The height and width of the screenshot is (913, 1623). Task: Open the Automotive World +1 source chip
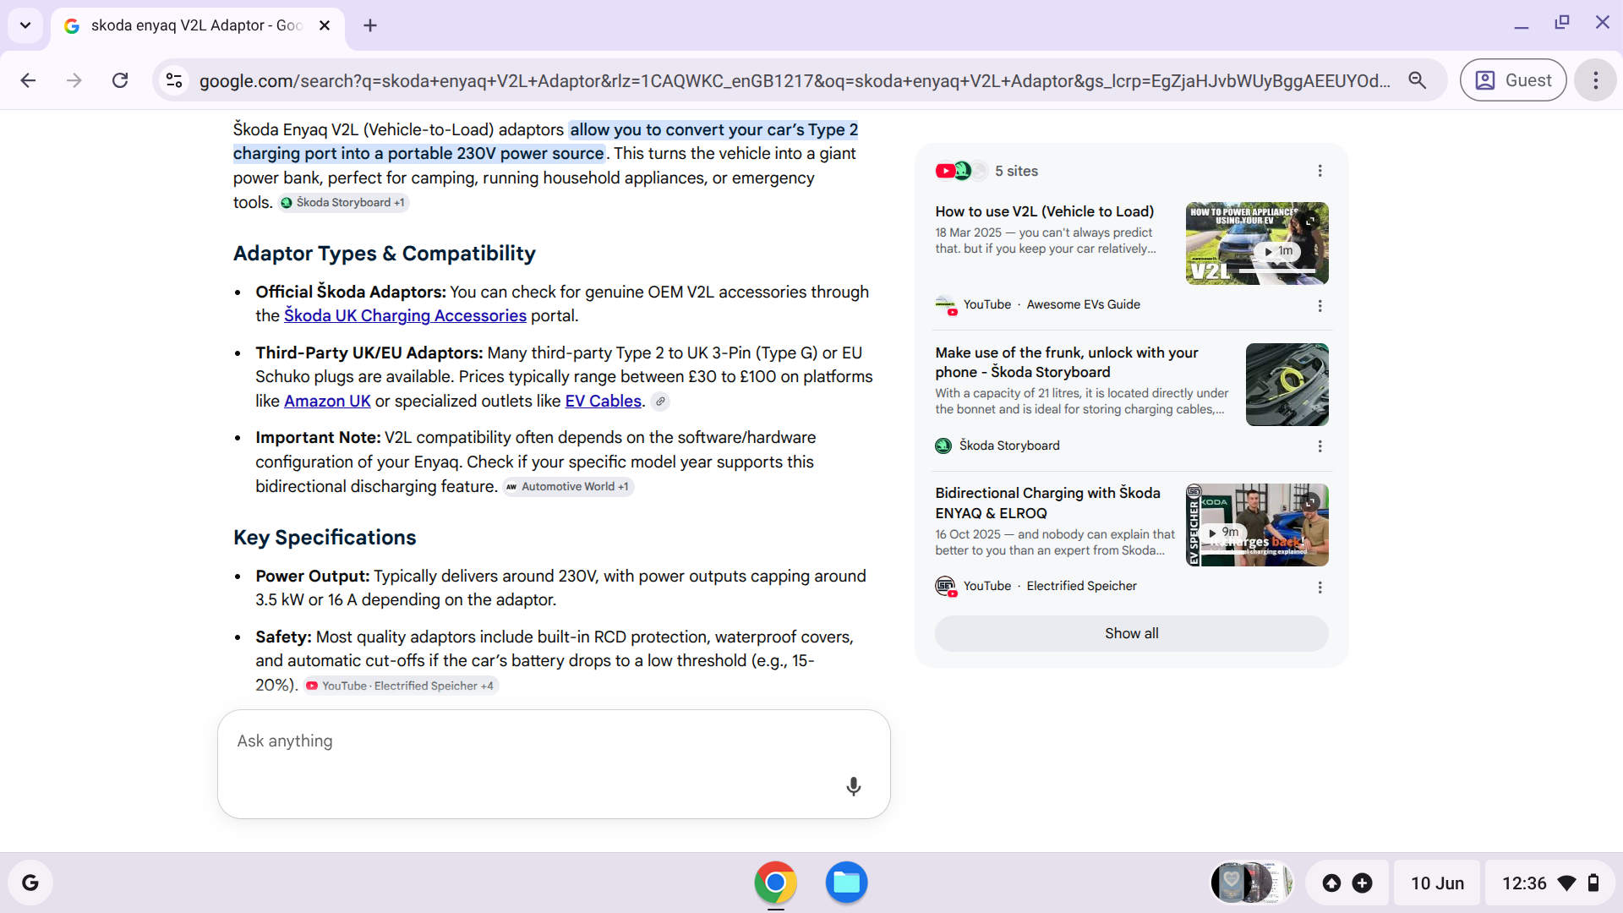568,487
